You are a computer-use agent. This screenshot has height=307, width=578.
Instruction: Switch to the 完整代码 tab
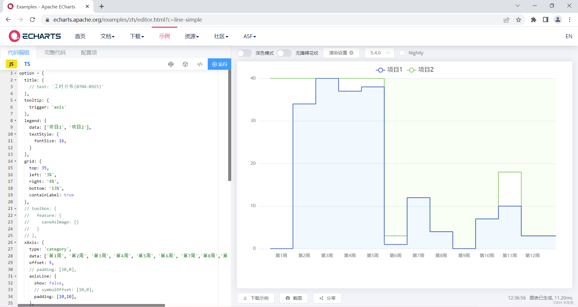[x=54, y=52]
